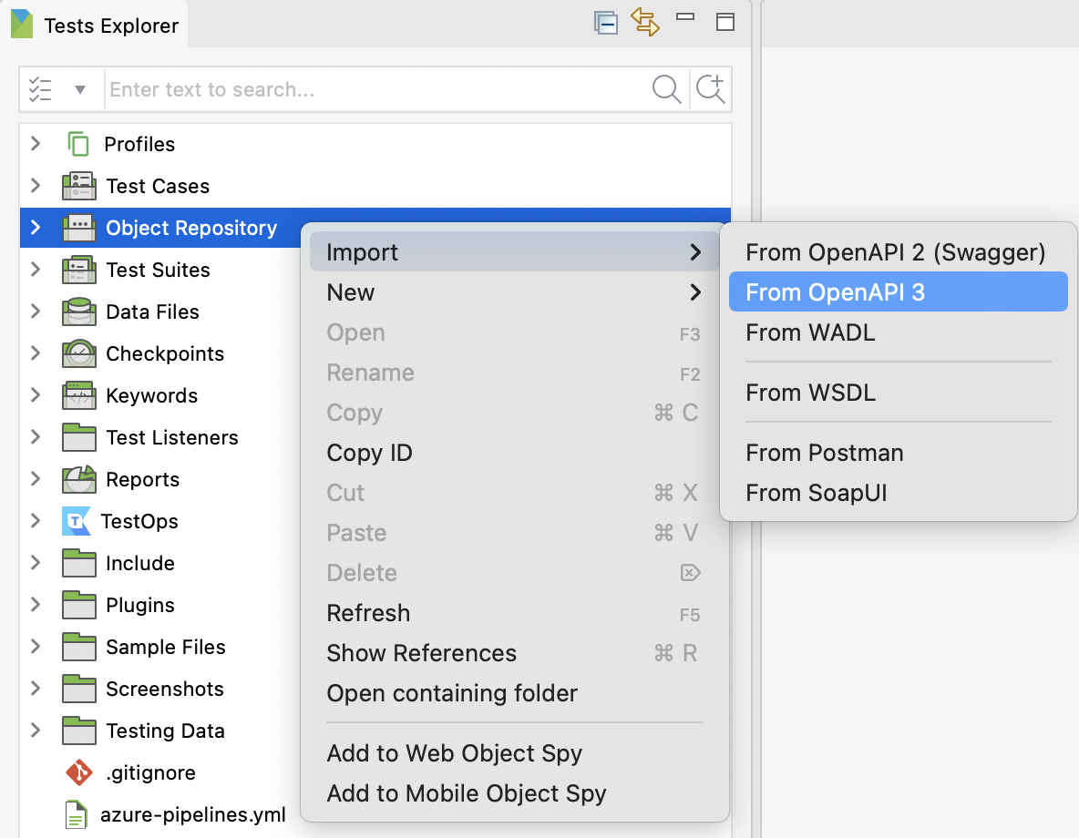This screenshot has width=1079, height=838.
Task: Click the Collapse All icon
Action: coord(605,24)
